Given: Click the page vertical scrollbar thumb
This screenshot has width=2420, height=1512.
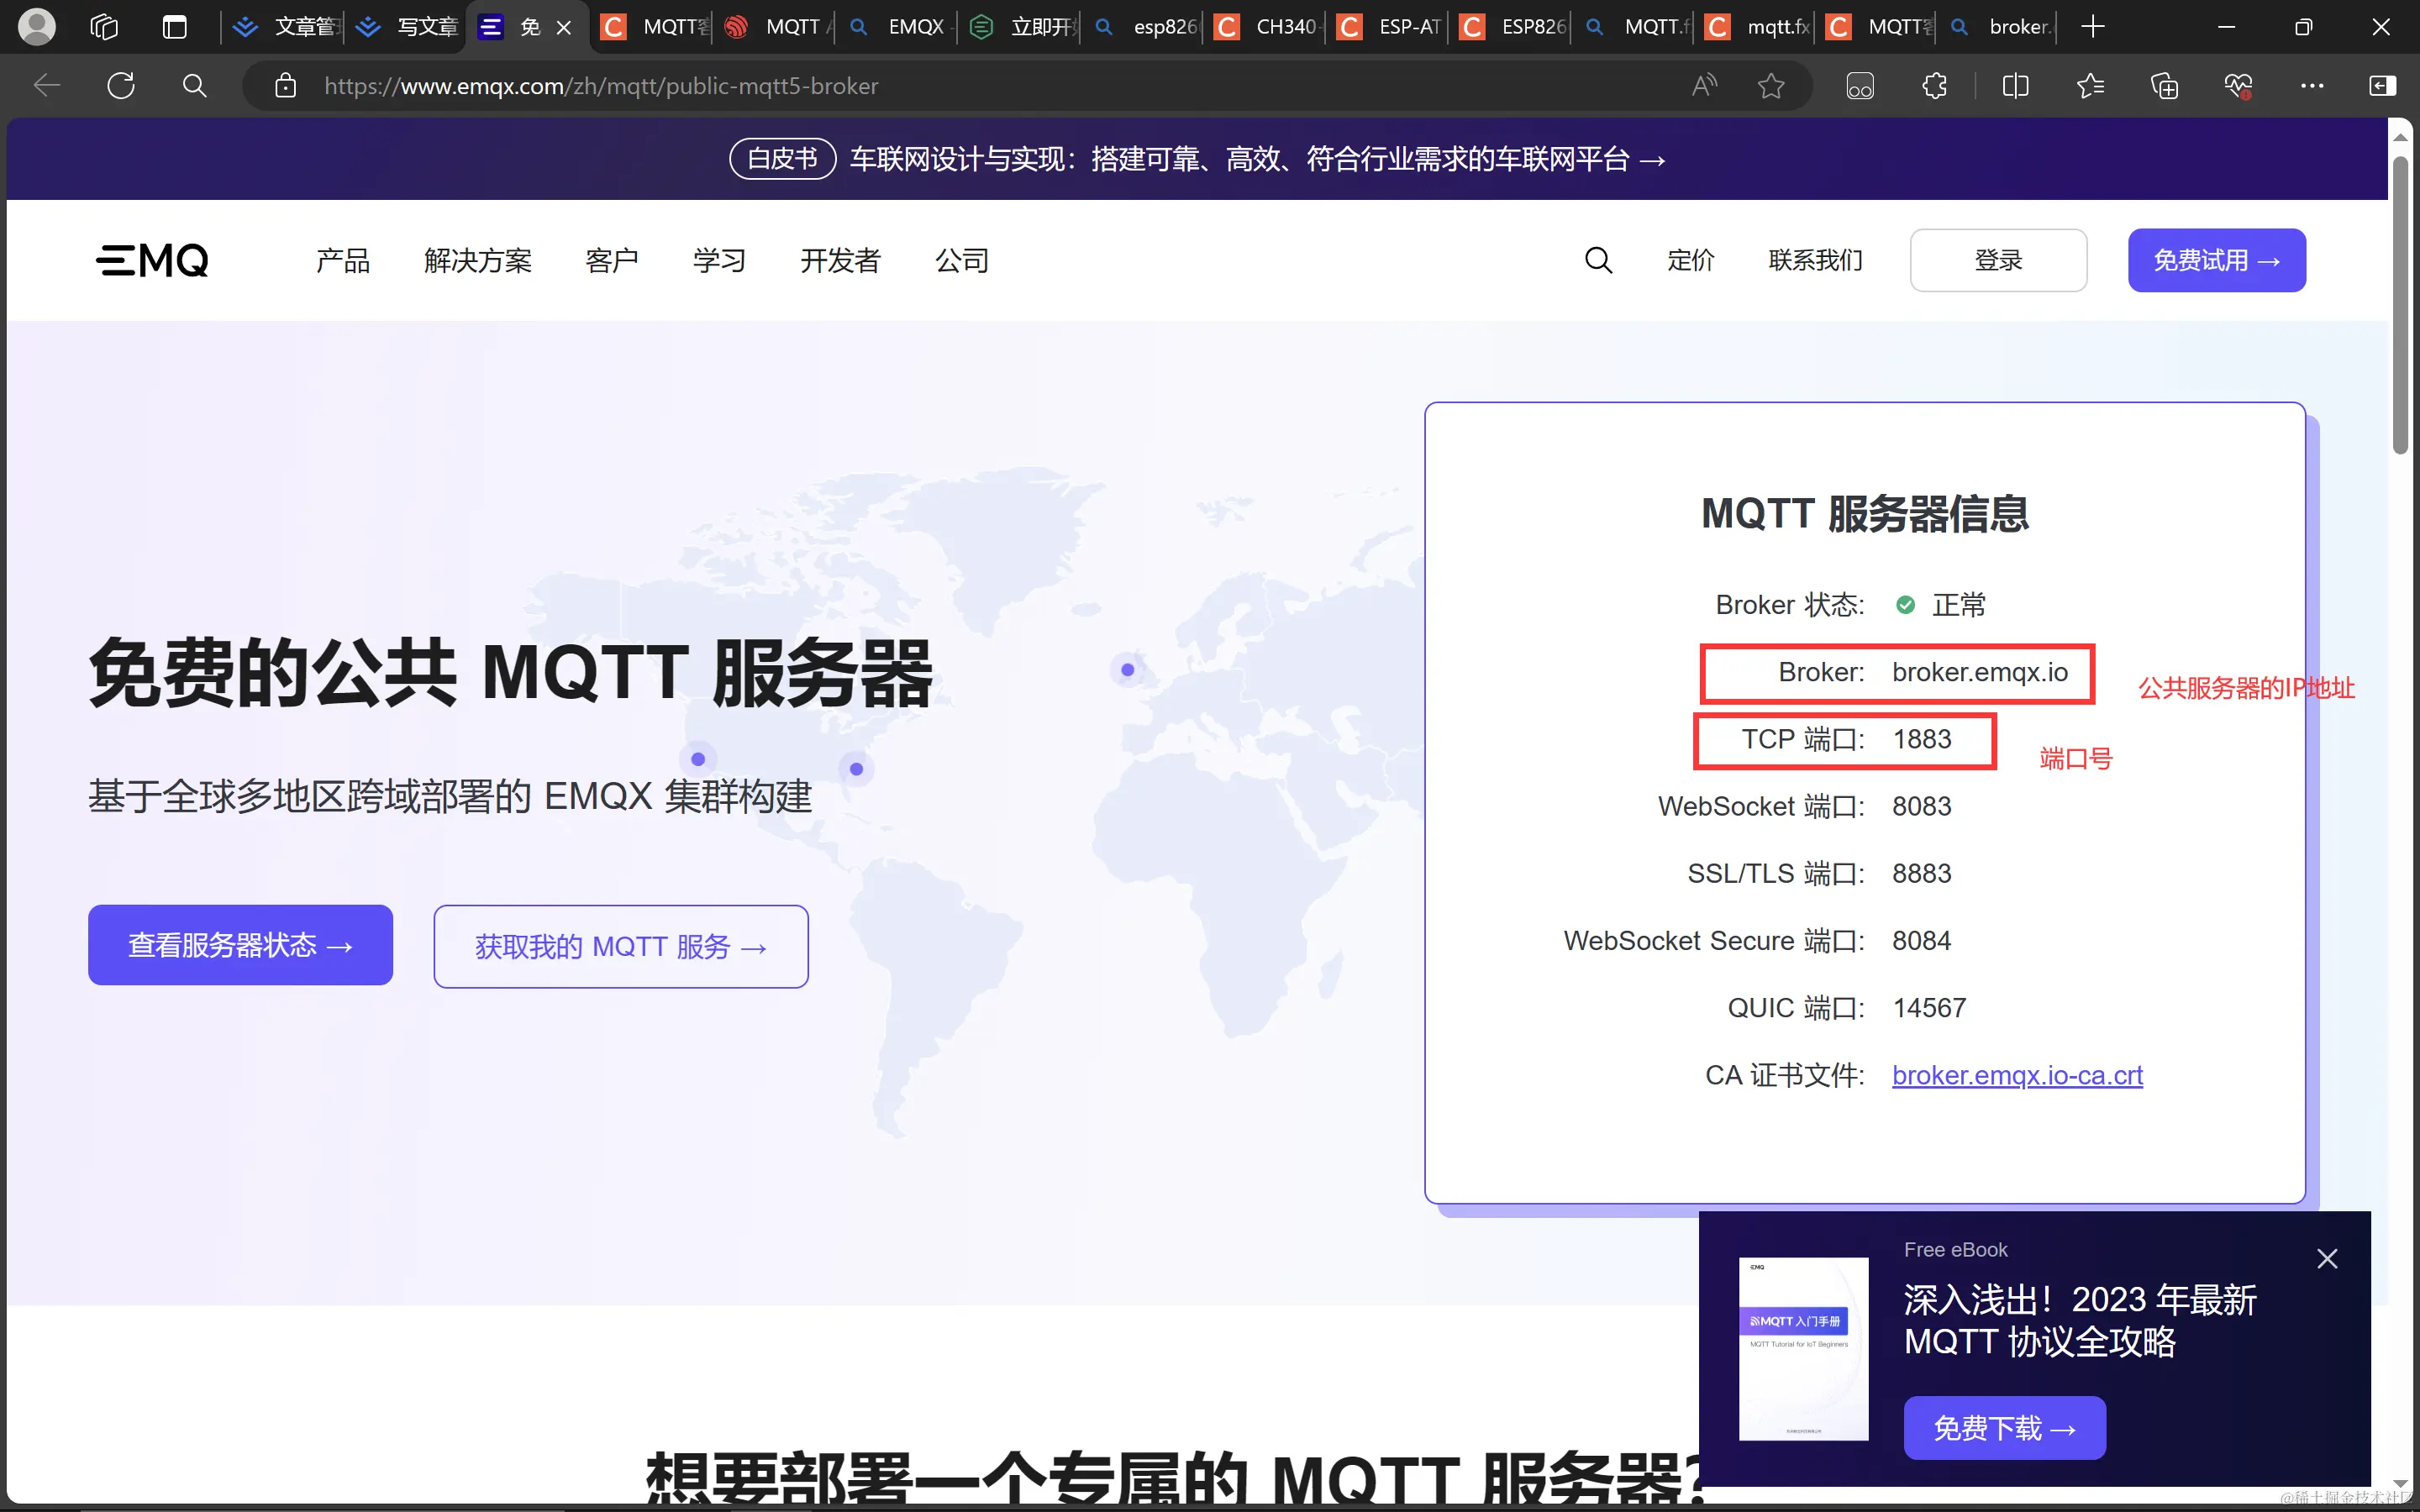Looking at the screenshot, I should pos(2401,305).
